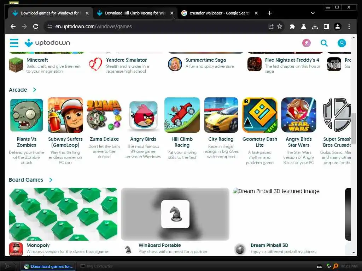Open the Yandere Simulator heart icon

click(95, 64)
